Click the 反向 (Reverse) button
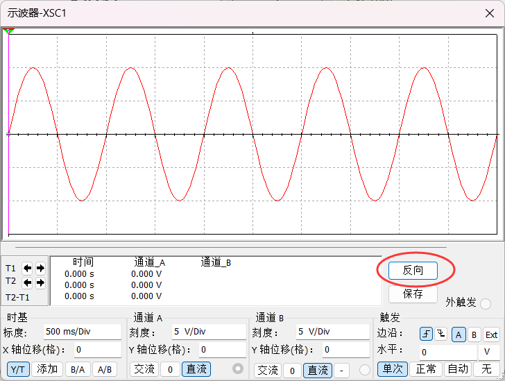The width and height of the screenshot is (505, 381). click(413, 270)
